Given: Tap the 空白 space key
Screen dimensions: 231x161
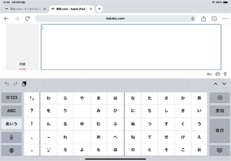Looking at the screenshot, I should click(219, 111).
